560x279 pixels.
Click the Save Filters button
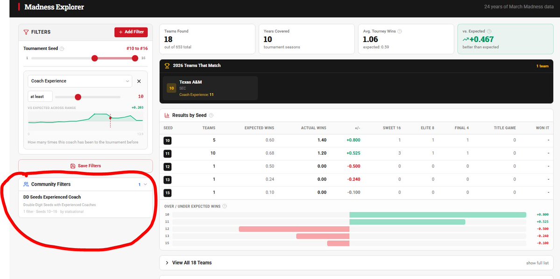coord(86,166)
